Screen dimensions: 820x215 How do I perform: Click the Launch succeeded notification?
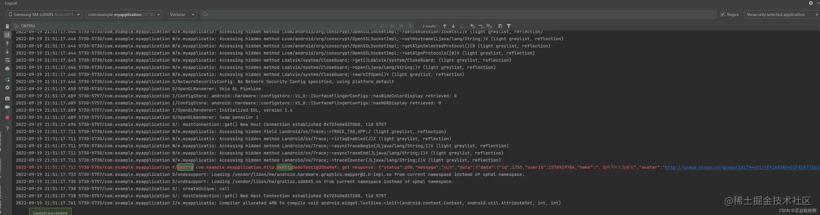pos(50,212)
